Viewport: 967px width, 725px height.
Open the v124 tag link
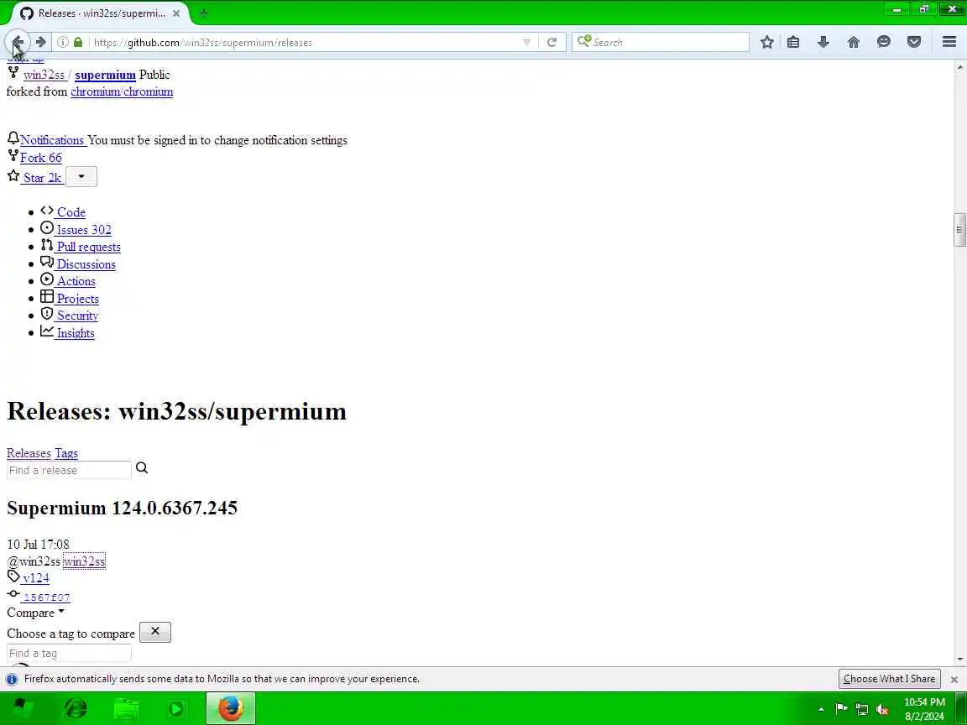coord(36,577)
